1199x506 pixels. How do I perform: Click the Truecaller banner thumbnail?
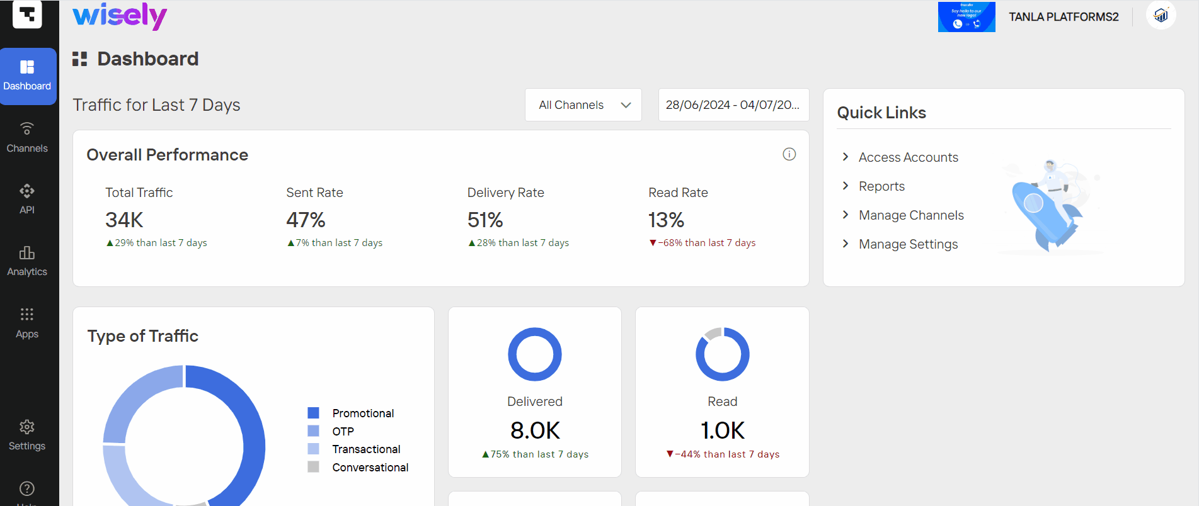click(967, 16)
